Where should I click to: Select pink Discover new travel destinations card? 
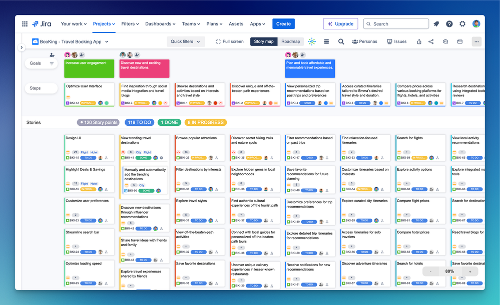coord(145,69)
